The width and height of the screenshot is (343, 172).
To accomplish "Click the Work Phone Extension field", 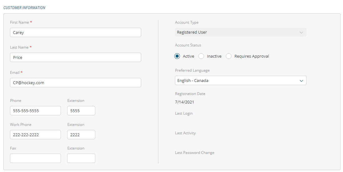I will click(81, 135).
